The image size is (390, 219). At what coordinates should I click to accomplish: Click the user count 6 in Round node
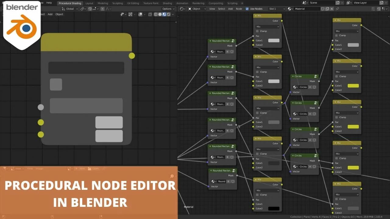[228, 181]
